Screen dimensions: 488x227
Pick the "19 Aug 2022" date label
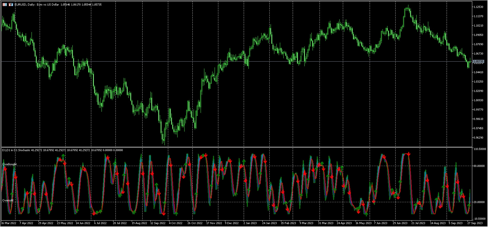click(x=139, y=223)
